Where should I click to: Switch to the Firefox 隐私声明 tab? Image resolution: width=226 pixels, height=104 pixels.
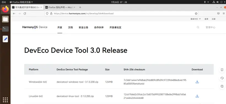tap(60, 7)
